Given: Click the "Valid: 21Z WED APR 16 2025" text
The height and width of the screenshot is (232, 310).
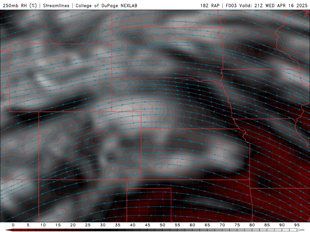Looking at the screenshot, I should point(274,5).
